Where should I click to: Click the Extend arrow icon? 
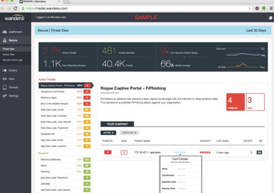5,70
